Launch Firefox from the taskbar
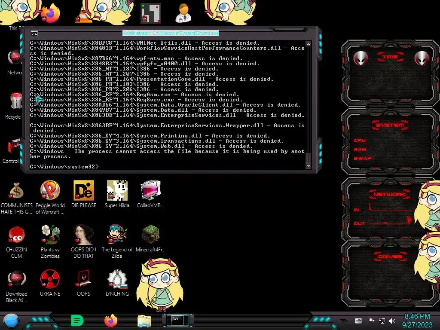This screenshot has height=330, width=440. coord(111,321)
